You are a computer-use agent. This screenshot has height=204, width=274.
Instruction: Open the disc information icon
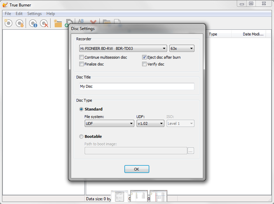[x=33, y=23]
